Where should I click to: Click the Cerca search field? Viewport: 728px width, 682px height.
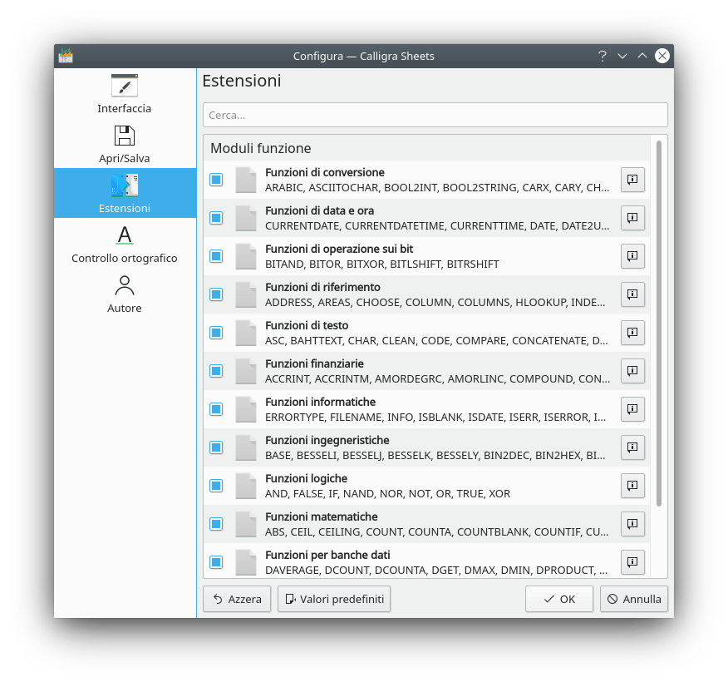click(x=435, y=115)
